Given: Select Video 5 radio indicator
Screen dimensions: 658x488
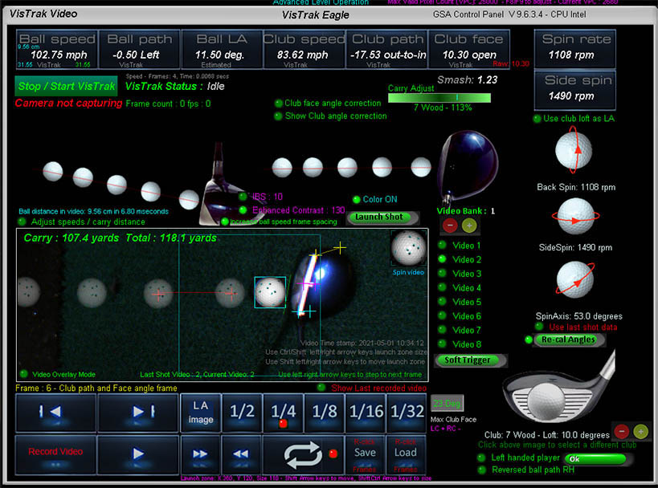Looking at the screenshot, I should pyautogui.click(x=442, y=302).
